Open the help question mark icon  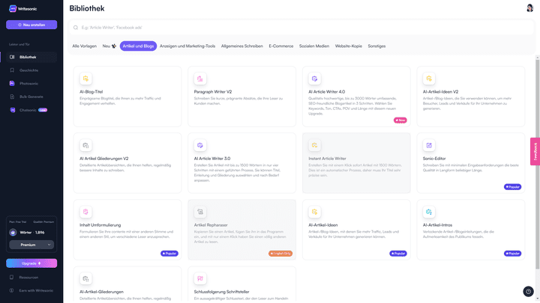click(x=527, y=291)
